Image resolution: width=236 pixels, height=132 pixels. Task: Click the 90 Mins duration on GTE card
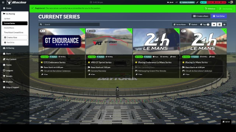[62, 57]
